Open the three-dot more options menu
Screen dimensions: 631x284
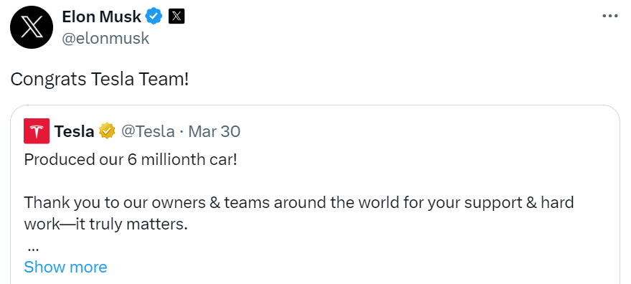click(609, 16)
